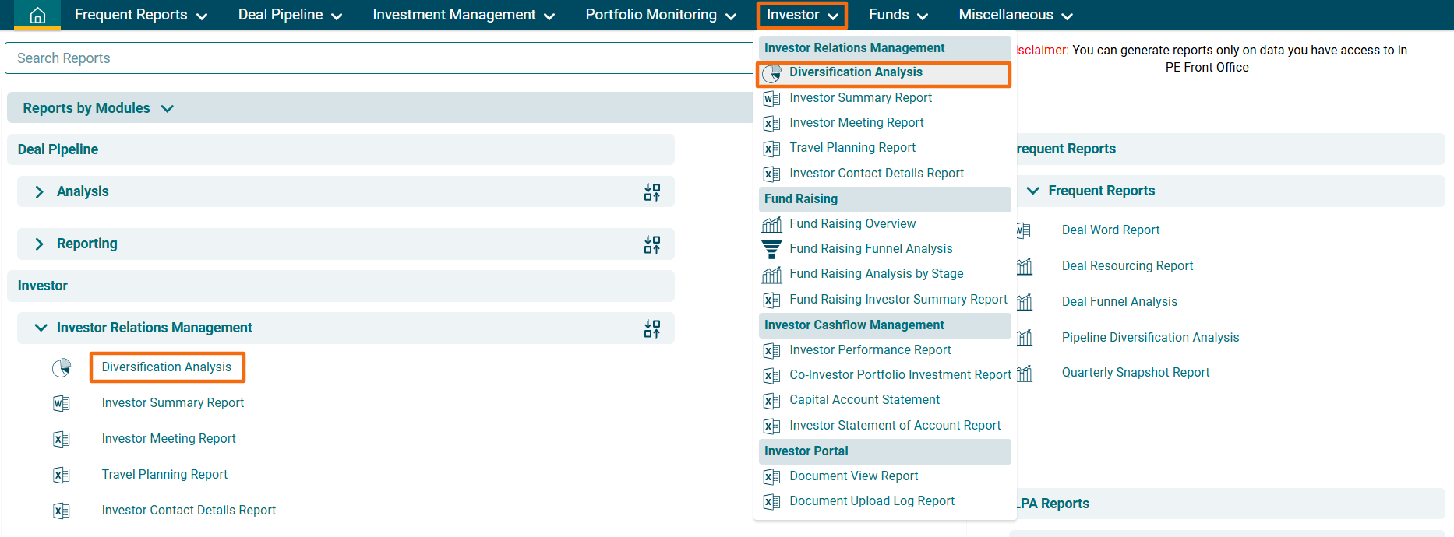This screenshot has height=537, width=1454.
Task: Select Capital Account Statement from Investor menu
Action: [864, 400]
